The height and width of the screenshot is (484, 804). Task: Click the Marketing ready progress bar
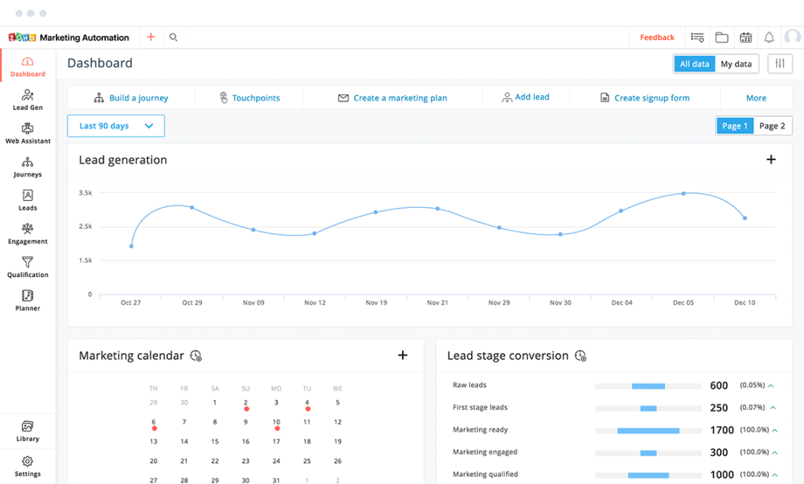(648, 431)
